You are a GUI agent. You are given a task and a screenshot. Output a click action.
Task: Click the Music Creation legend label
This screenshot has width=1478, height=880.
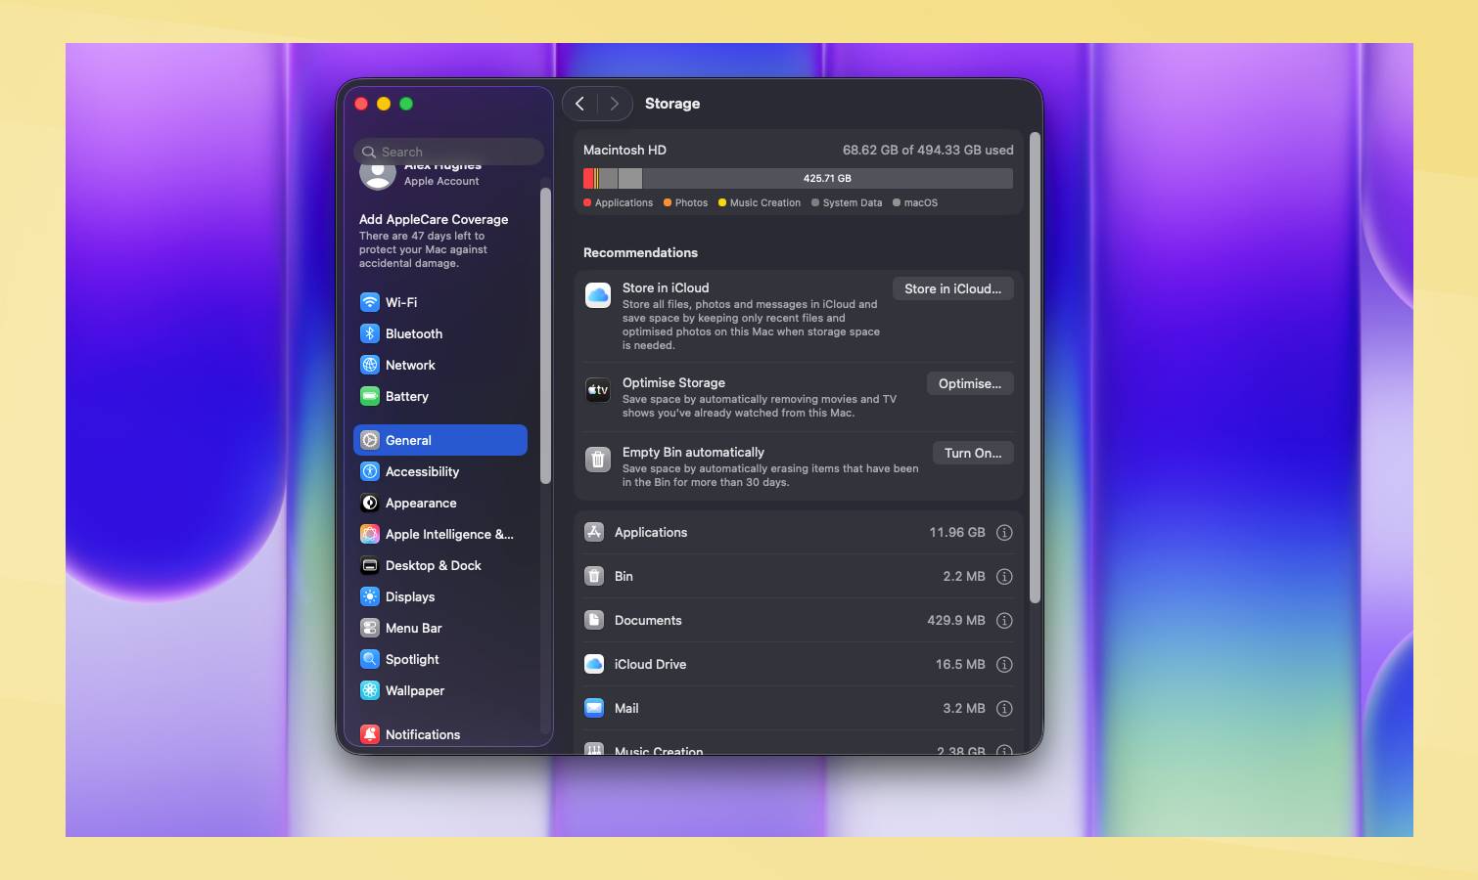(765, 203)
